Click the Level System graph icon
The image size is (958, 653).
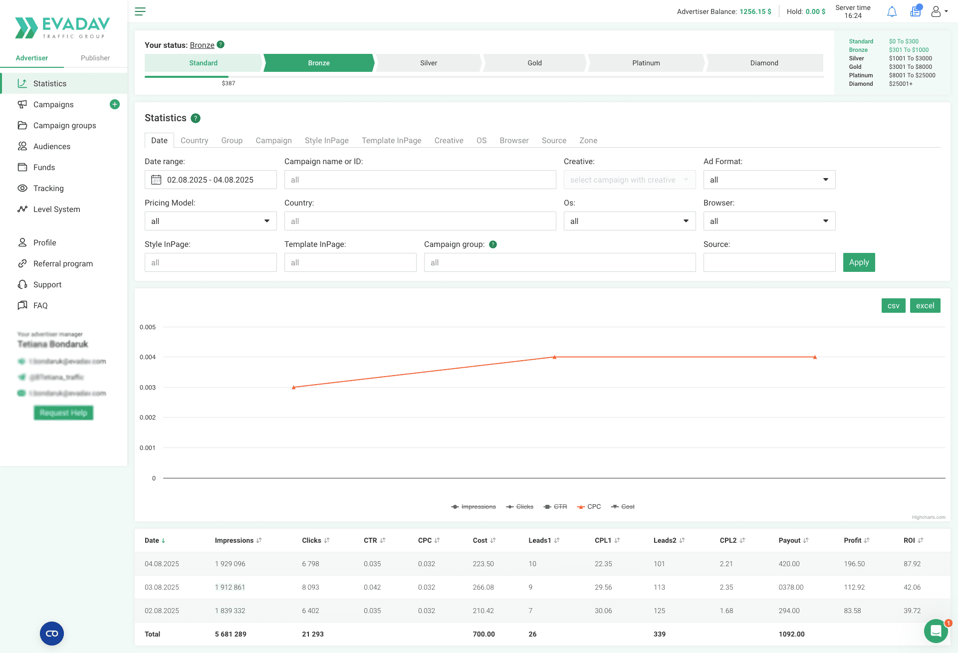pyautogui.click(x=22, y=209)
